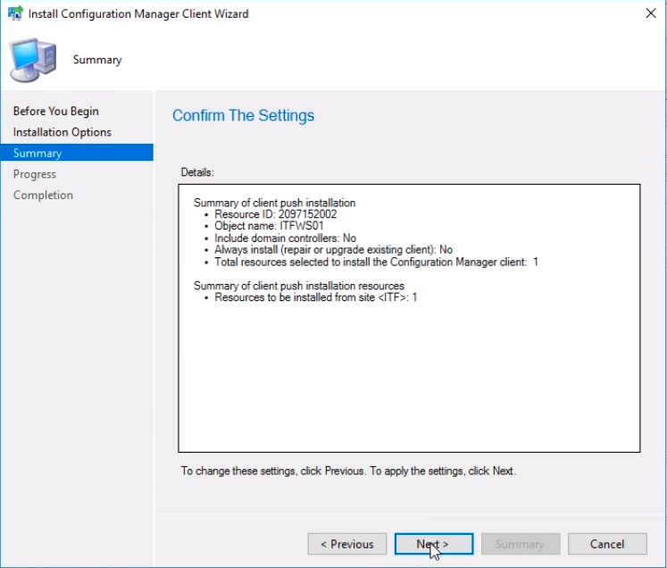
Task: Select the Progress step in sidebar
Action: click(35, 174)
